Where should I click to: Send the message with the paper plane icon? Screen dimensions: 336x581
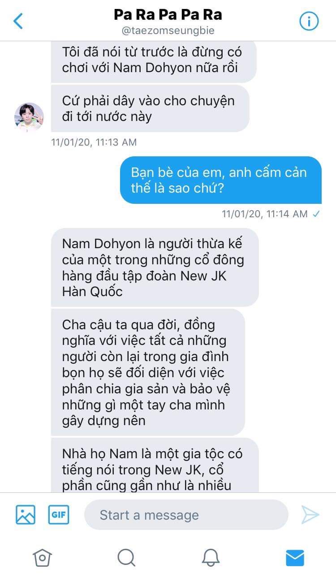click(310, 515)
